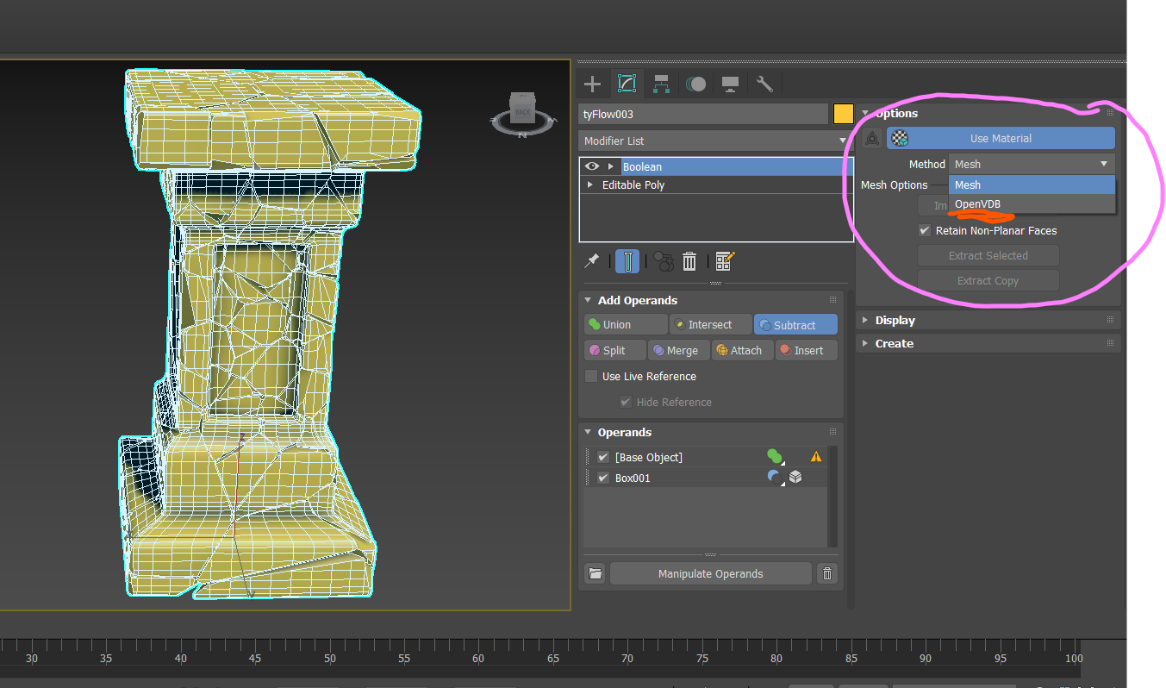Toggle Show End Result button
Screen dimensions: 1166x688
628,261
